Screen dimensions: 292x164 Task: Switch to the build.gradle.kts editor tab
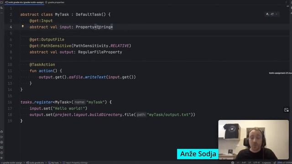[x=24, y=2]
